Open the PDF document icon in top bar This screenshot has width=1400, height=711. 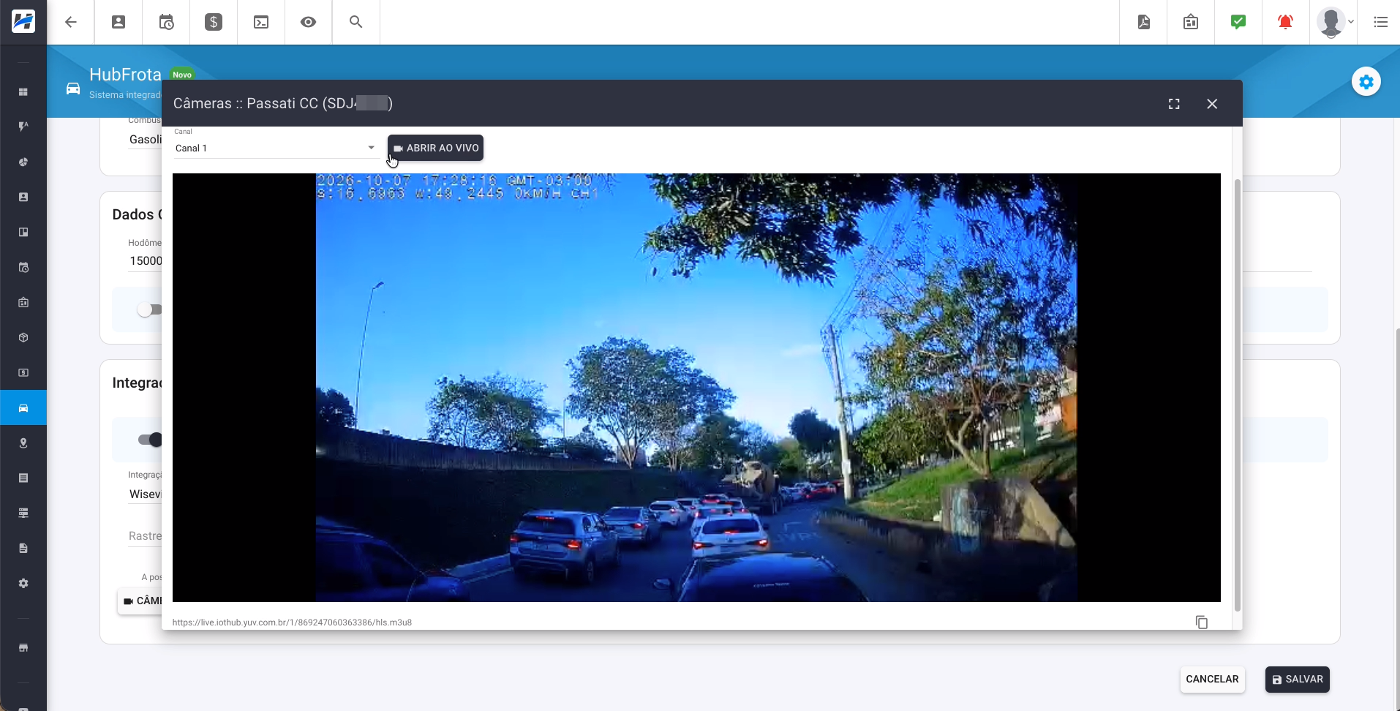point(1144,22)
